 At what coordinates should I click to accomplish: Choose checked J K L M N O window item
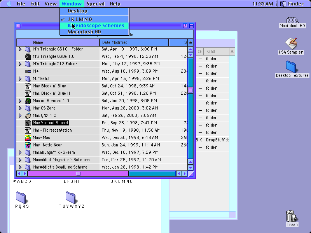coord(94,19)
